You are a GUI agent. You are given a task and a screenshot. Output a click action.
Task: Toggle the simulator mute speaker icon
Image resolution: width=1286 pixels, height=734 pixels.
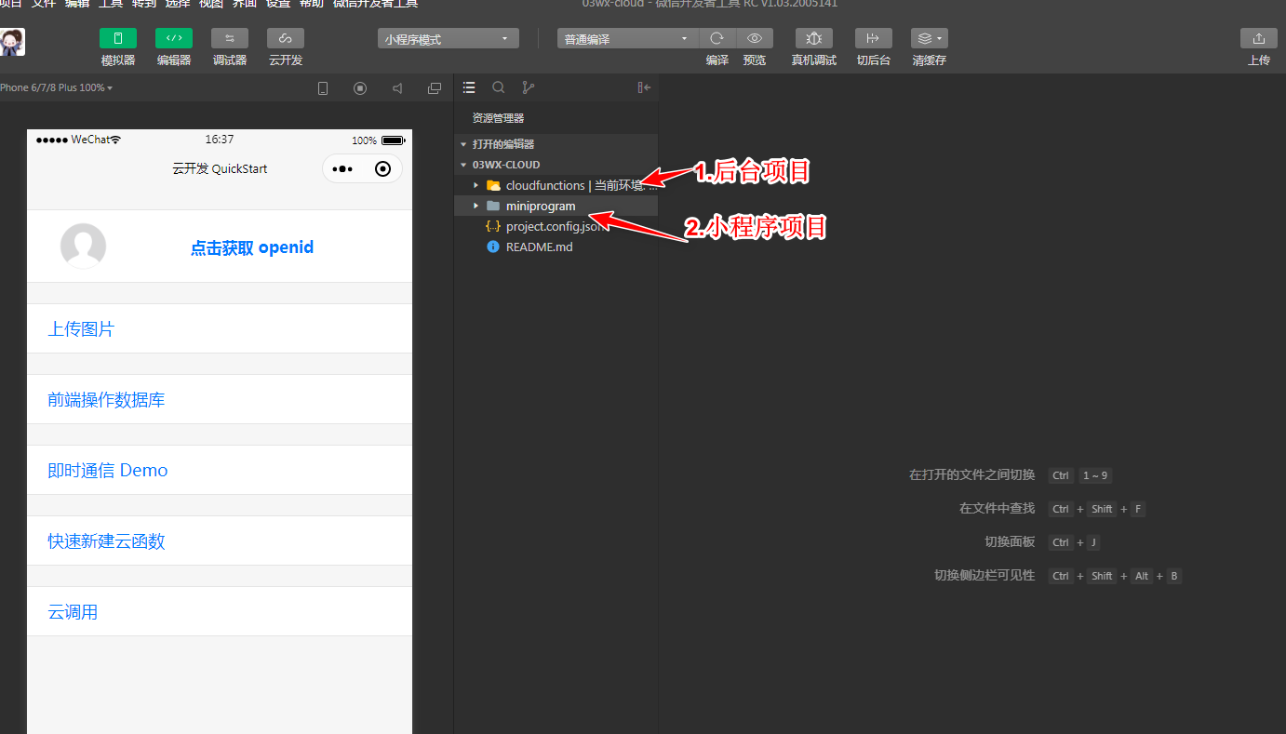[397, 88]
